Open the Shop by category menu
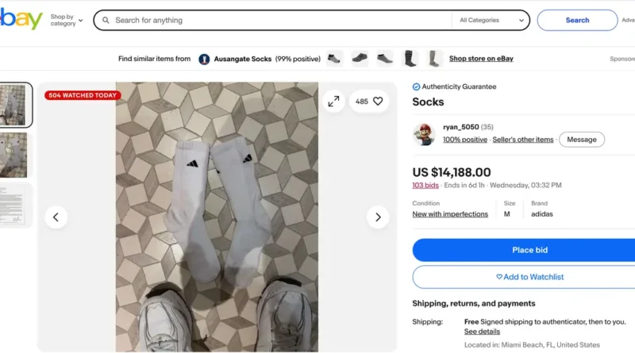Viewport: 635px width, 353px height. [x=67, y=21]
